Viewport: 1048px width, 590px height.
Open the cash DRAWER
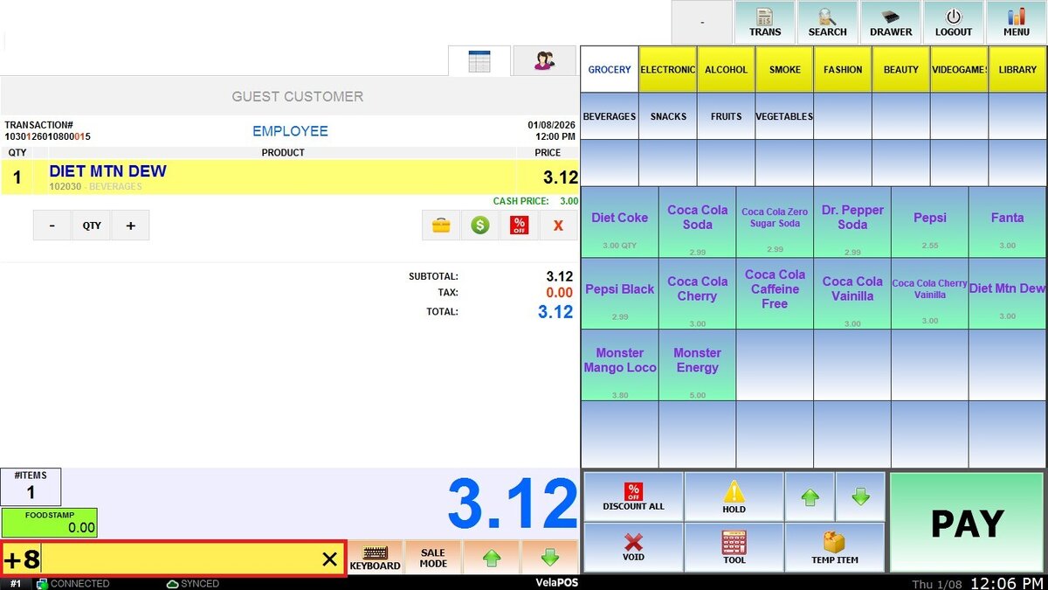(x=890, y=23)
